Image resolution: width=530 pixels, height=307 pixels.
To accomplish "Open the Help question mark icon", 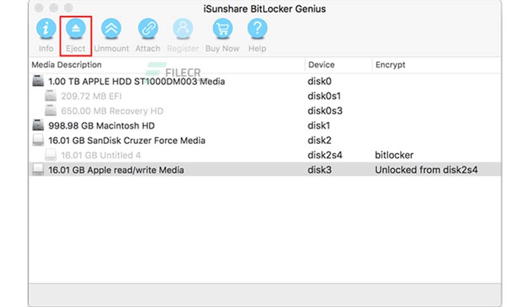I will [x=257, y=29].
